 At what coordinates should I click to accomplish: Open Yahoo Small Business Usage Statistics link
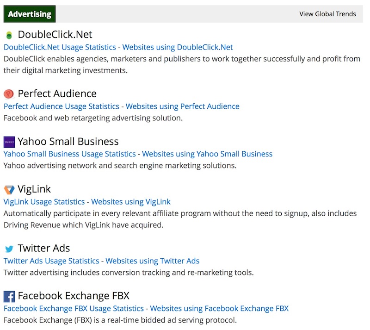coord(70,154)
